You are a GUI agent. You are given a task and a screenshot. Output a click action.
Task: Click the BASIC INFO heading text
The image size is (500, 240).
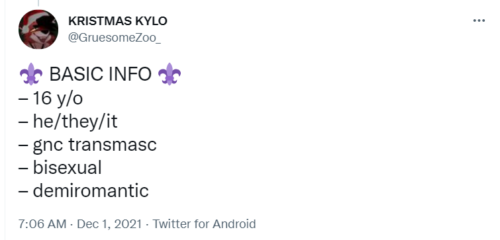click(101, 74)
